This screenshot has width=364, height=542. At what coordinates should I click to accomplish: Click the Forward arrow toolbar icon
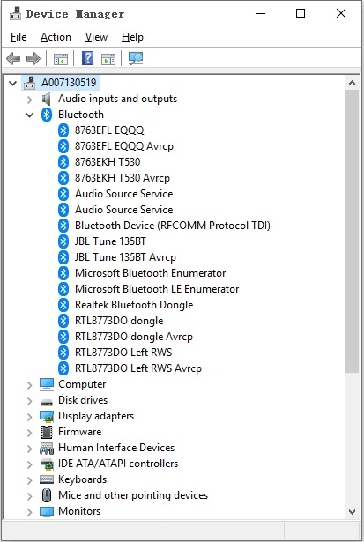[33, 58]
